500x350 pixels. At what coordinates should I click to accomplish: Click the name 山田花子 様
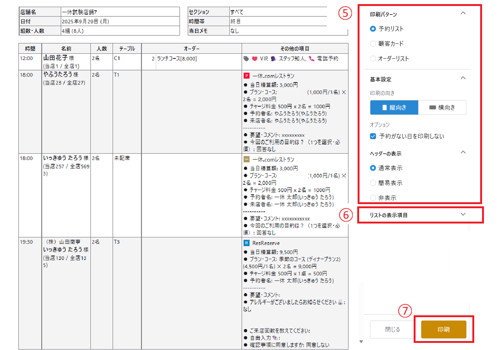click(59, 58)
